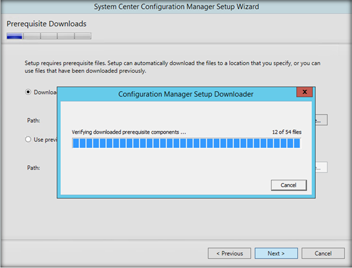This screenshot has height=268, width=352.
Task: Click the Prerequisite Downloads heading
Action: coord(46,24)
